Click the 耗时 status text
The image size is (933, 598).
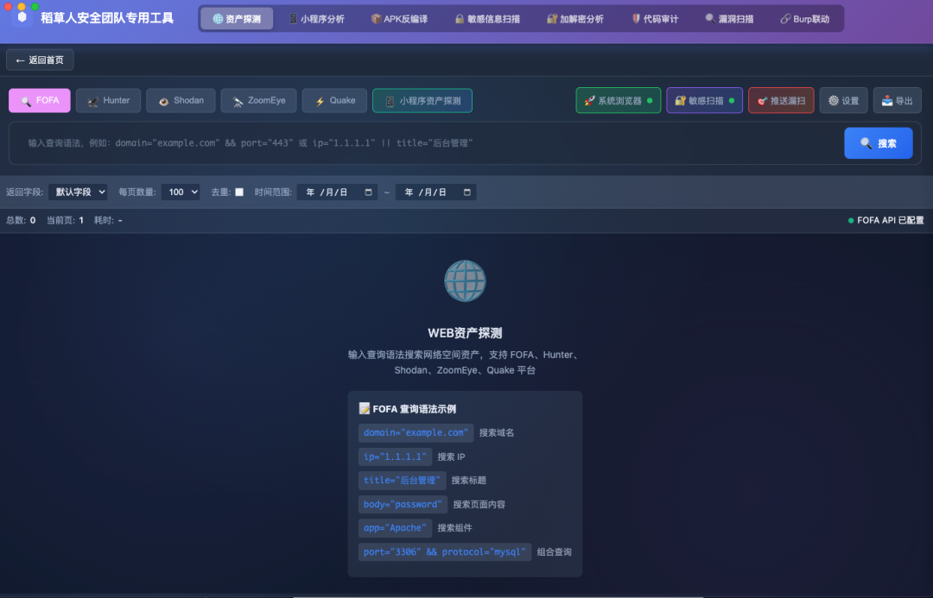(x=108, y=220)
